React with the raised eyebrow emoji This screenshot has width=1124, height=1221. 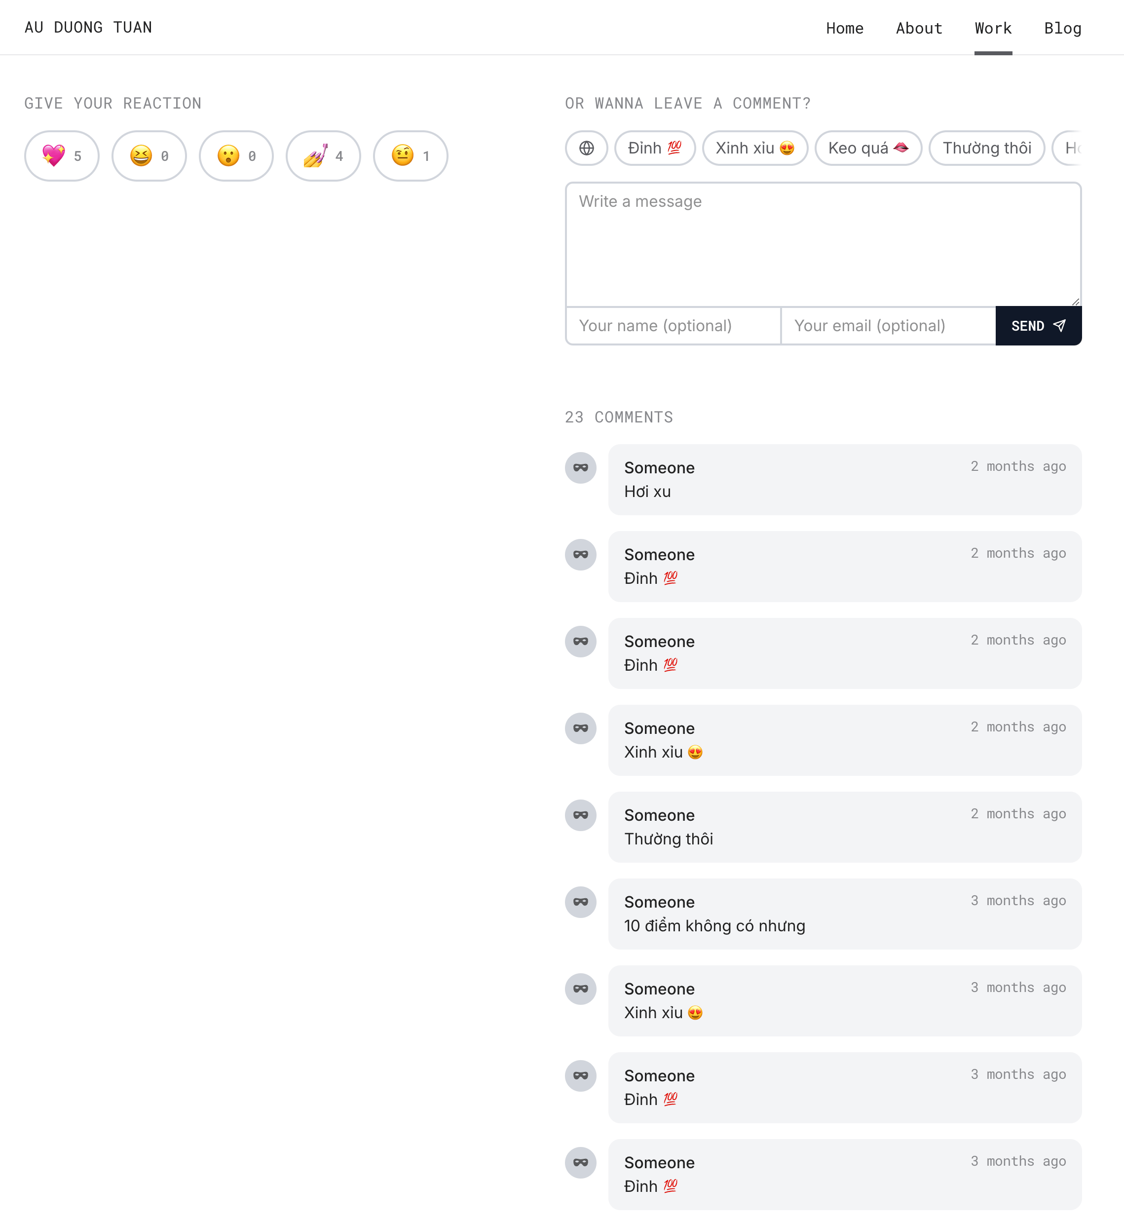click(411, 156)
